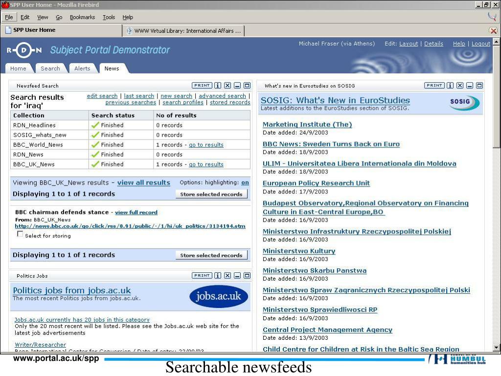This screenshot has width=501, height=376.
Task: Open Politics jobs from jobs.ac.uk heading link
Action: point(72,290)
